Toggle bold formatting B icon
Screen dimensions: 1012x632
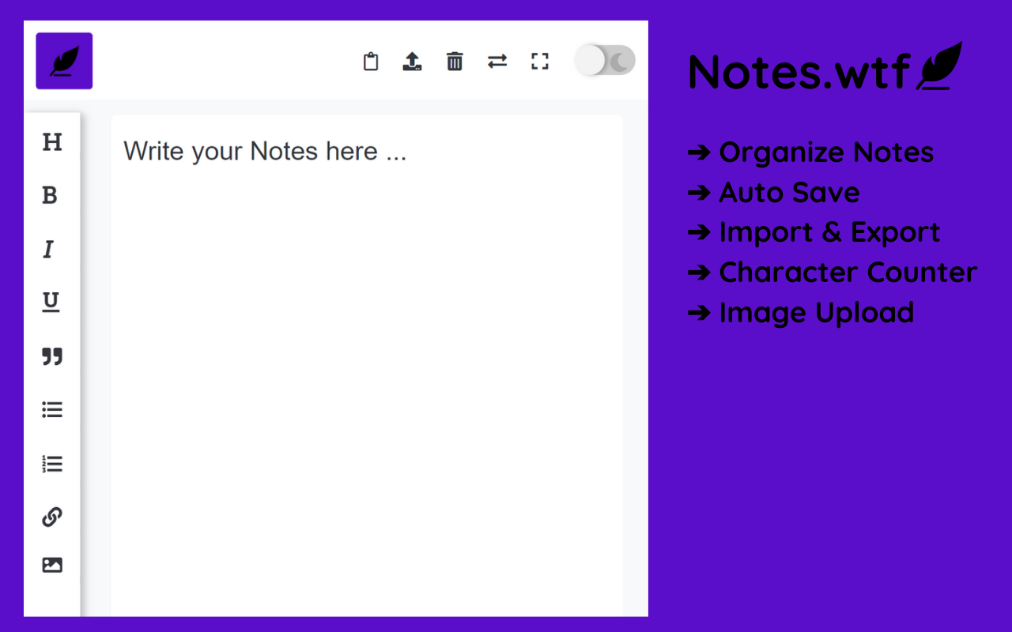(x=50, y=195)
